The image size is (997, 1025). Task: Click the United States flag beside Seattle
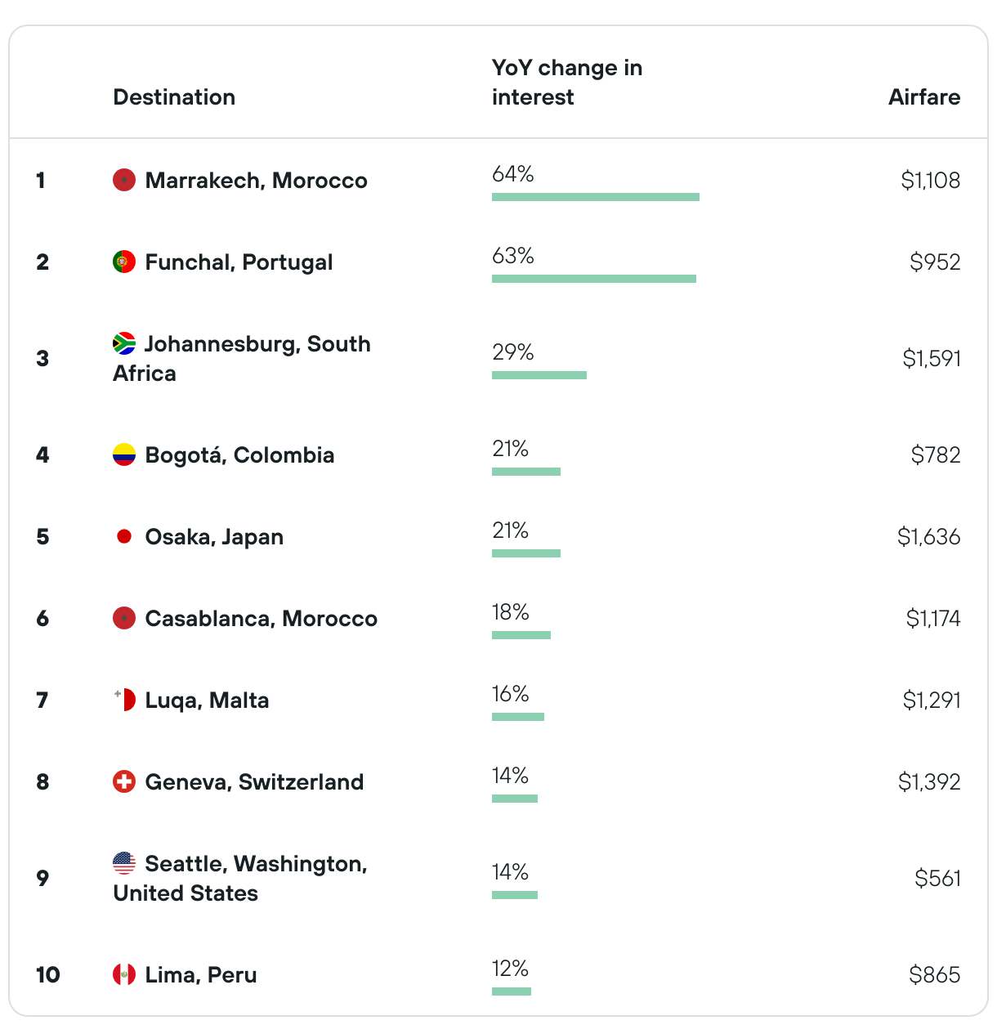pyautogui.click(x=124, y=863)
